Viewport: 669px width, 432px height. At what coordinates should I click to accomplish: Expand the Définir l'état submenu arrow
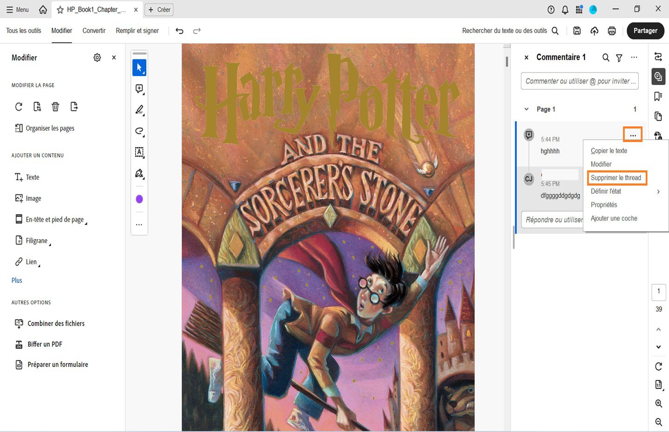click(658, 191)
